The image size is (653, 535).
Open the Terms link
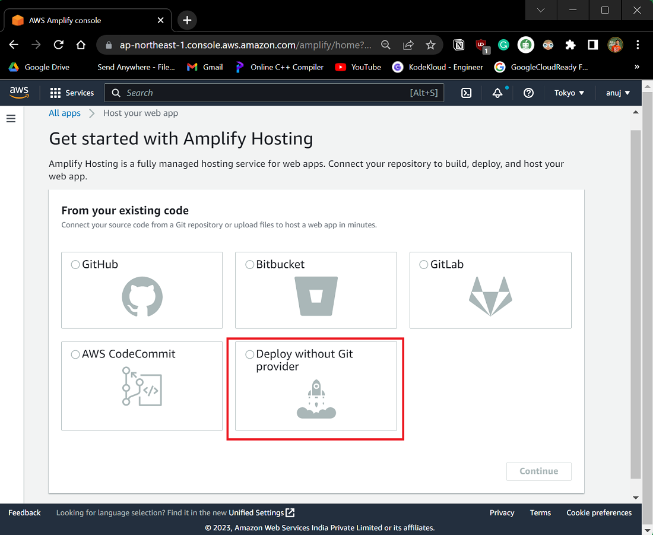click(540, 513)
